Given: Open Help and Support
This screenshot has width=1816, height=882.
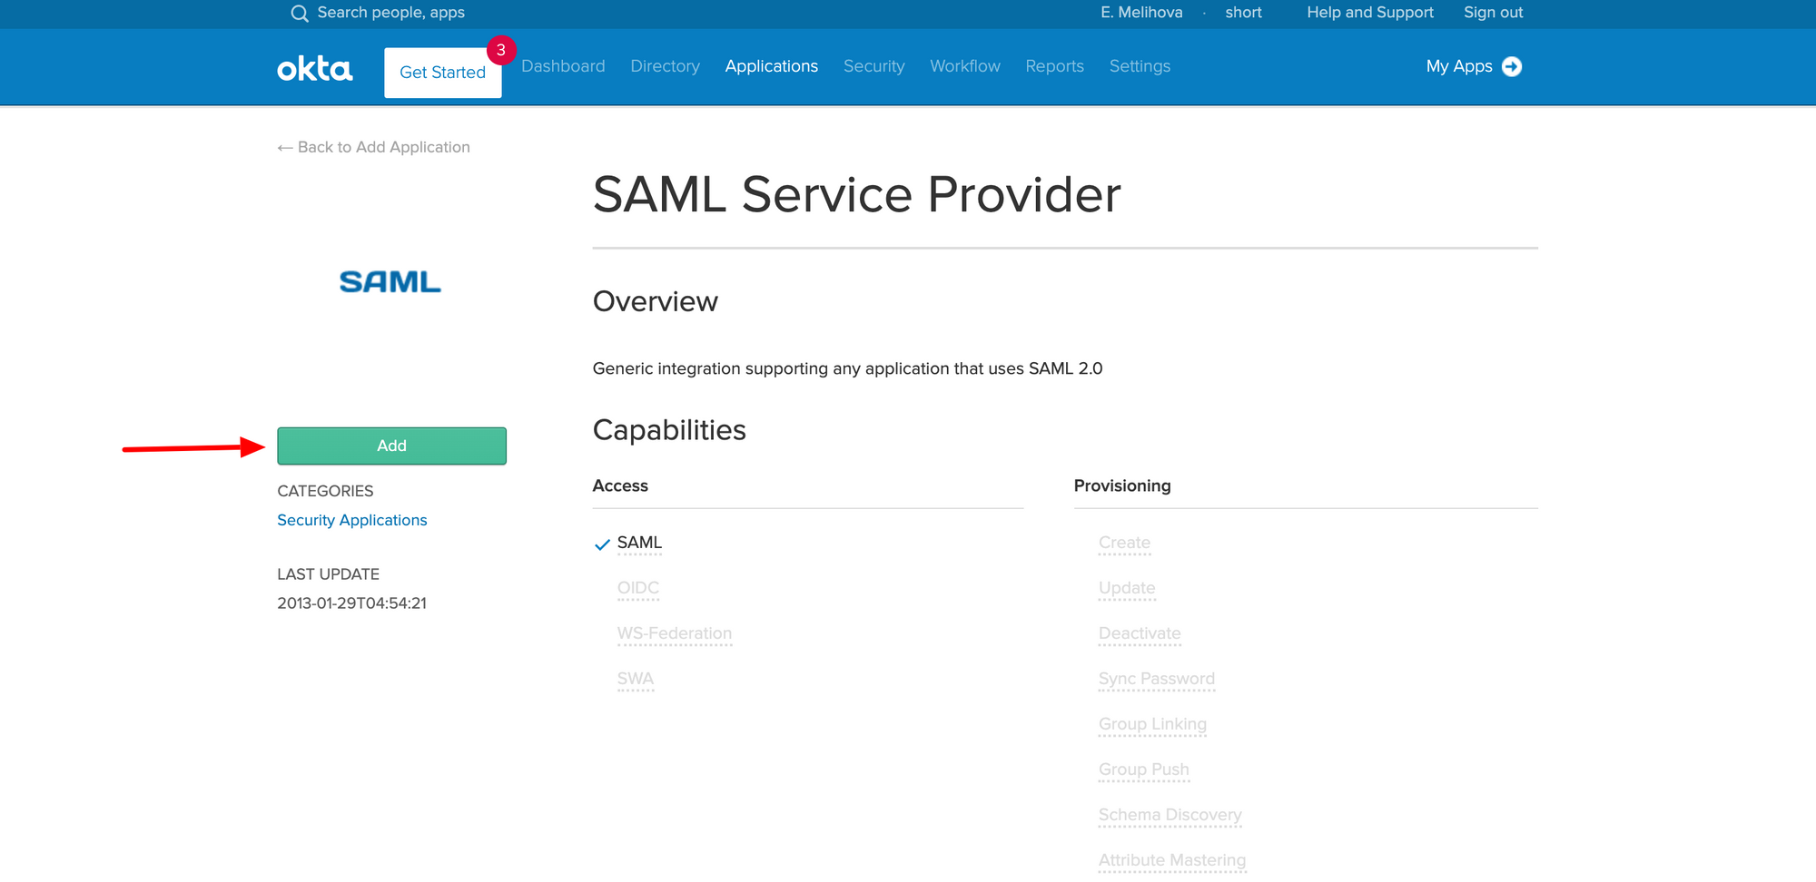Looking at the screenshot, I should (1370, 13).
